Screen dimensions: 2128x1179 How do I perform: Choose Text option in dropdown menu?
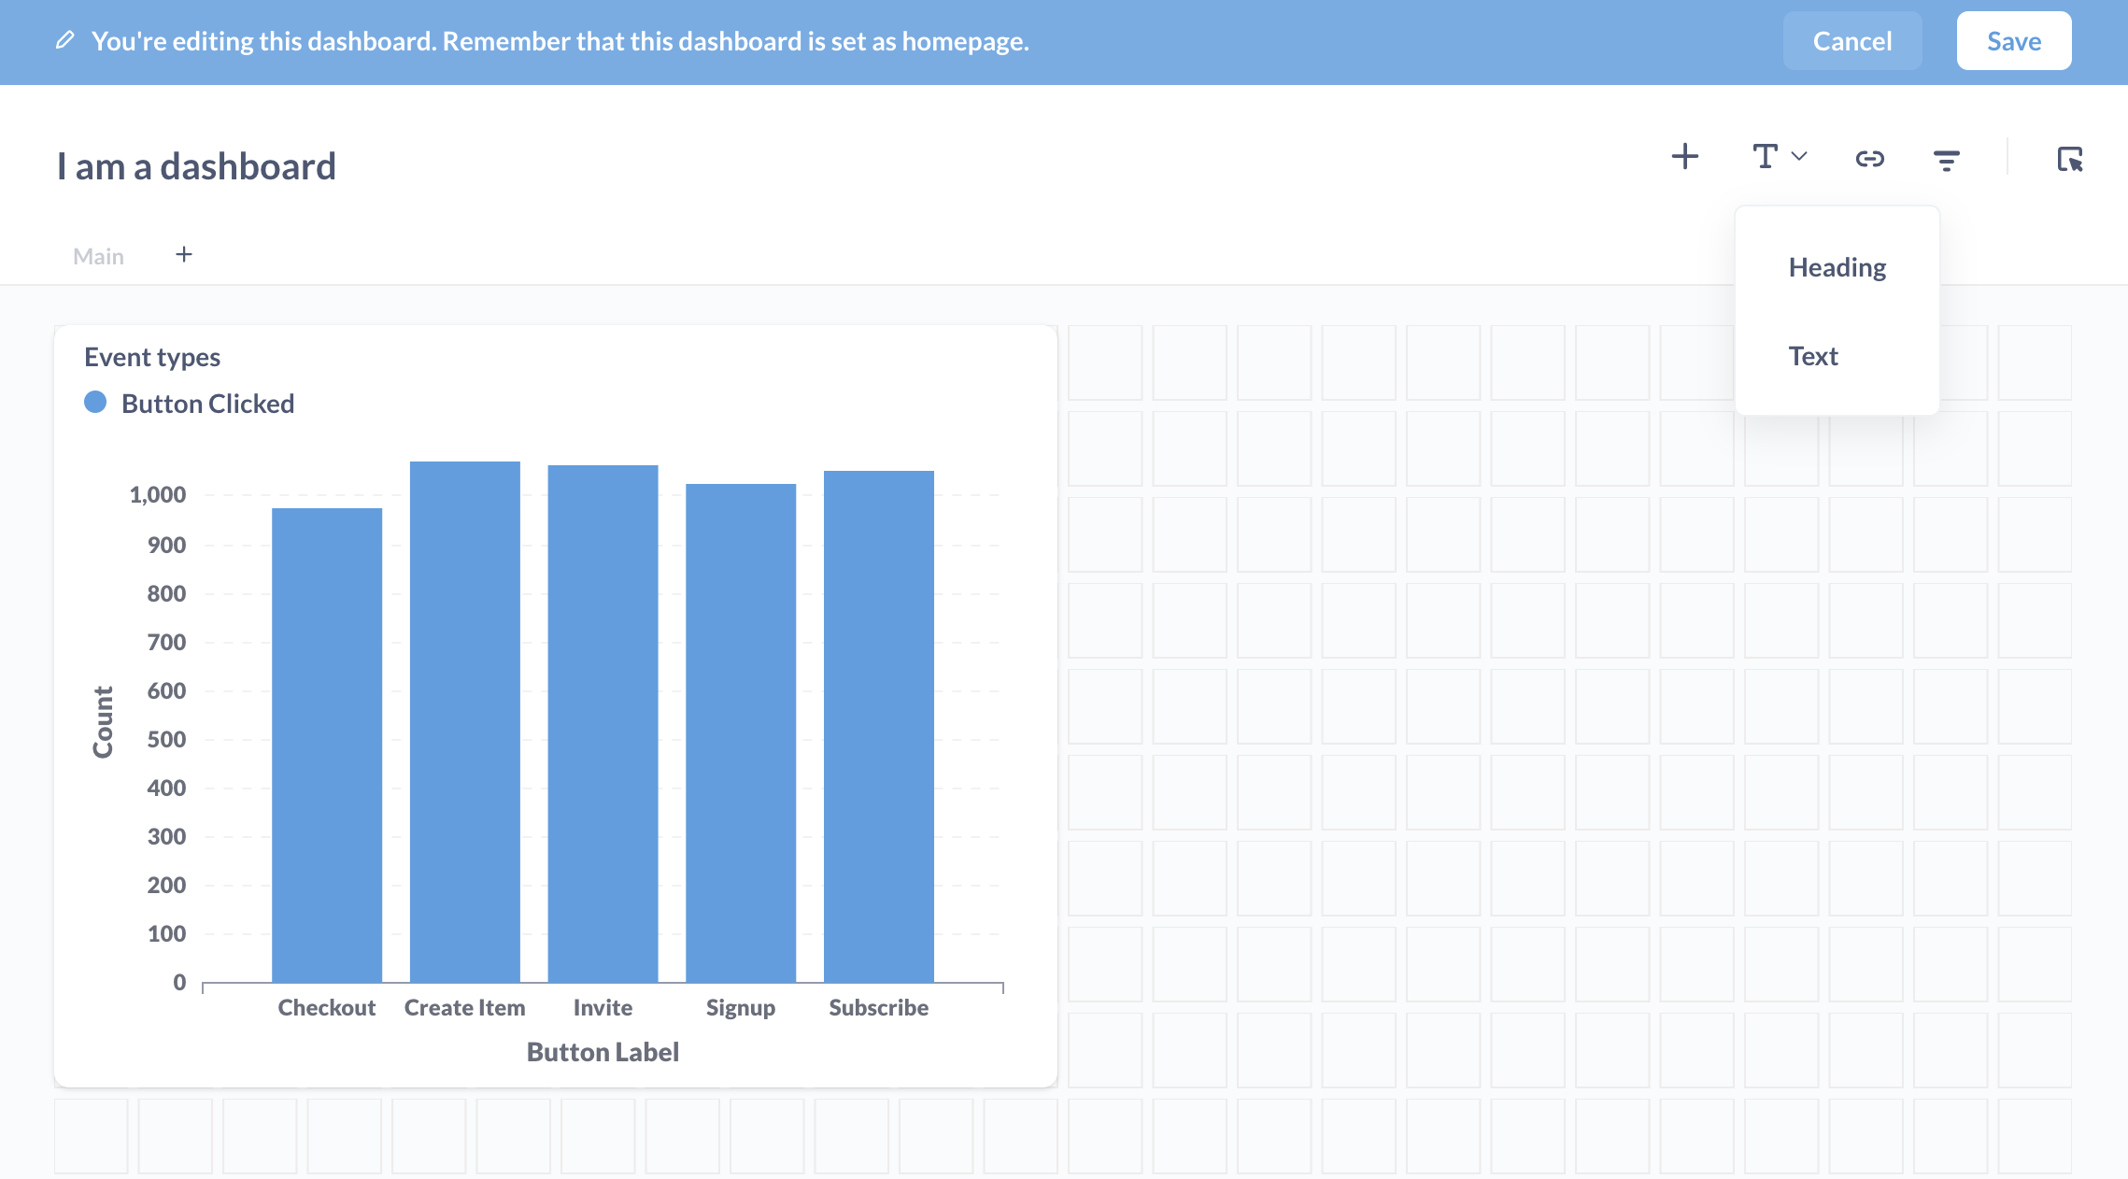coord(1812,356)
